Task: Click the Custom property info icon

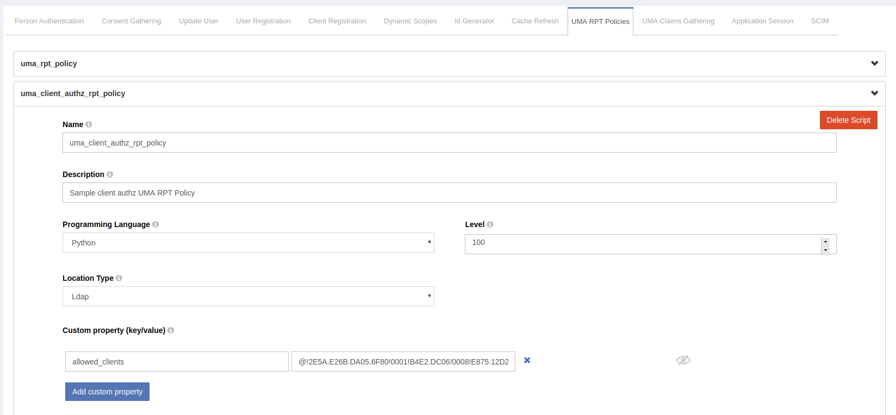Action: click(171, 330)
